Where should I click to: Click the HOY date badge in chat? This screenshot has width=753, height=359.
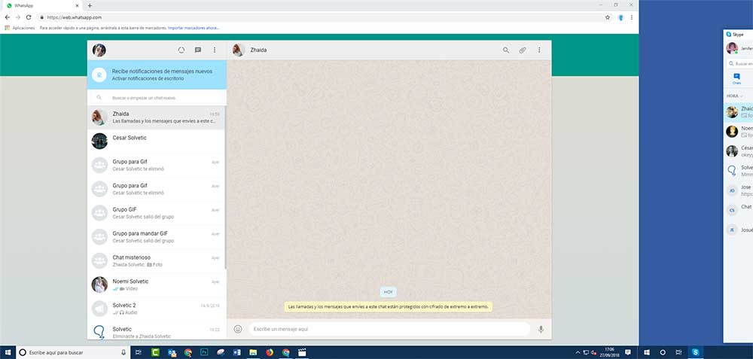(388, 292)
